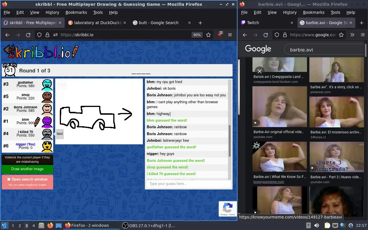Reload the skribbl.io page
This screenshot has width=368, height=230.
28,35
